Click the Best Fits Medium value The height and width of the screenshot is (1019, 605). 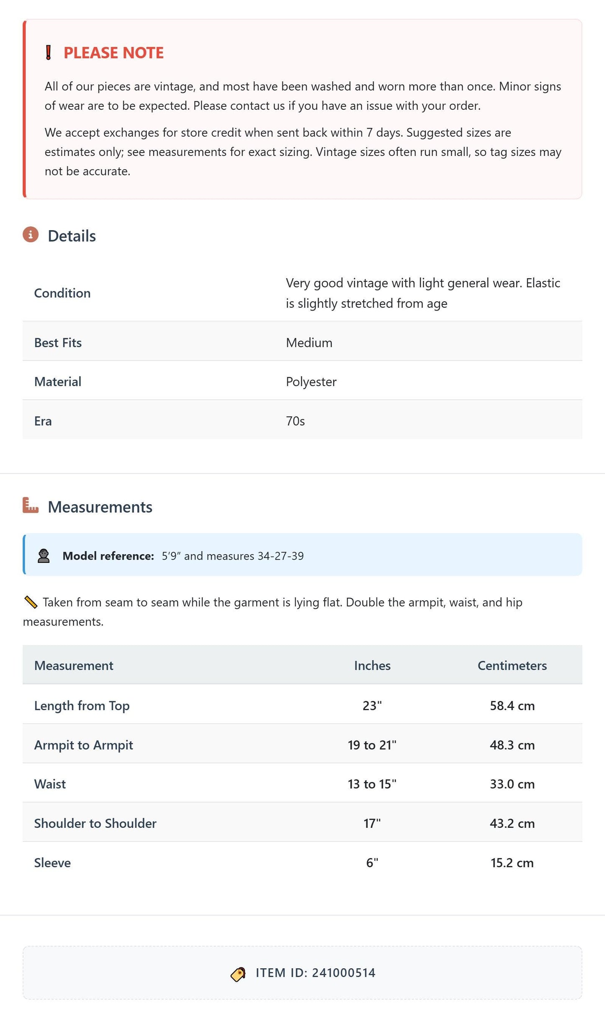coord(309,343)
